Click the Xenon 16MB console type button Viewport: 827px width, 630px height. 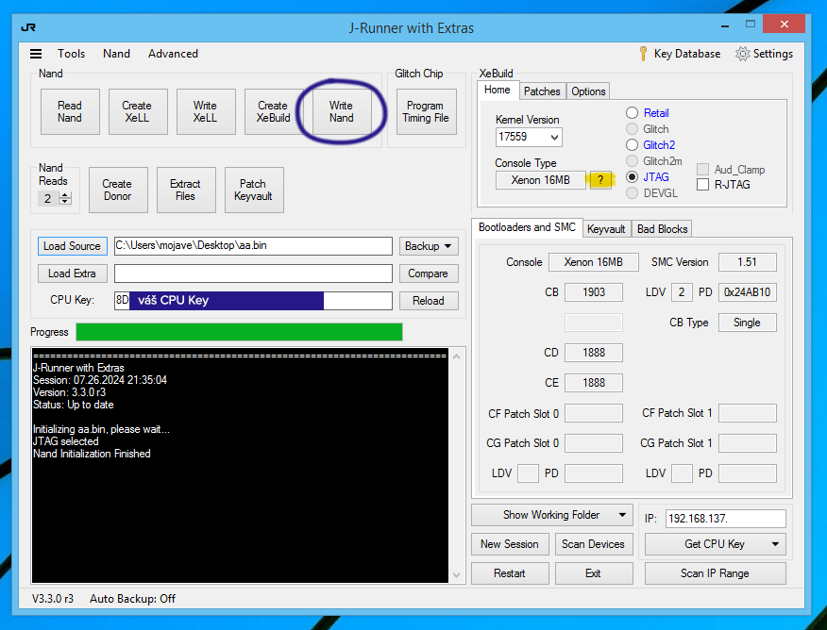coord(541,180)
